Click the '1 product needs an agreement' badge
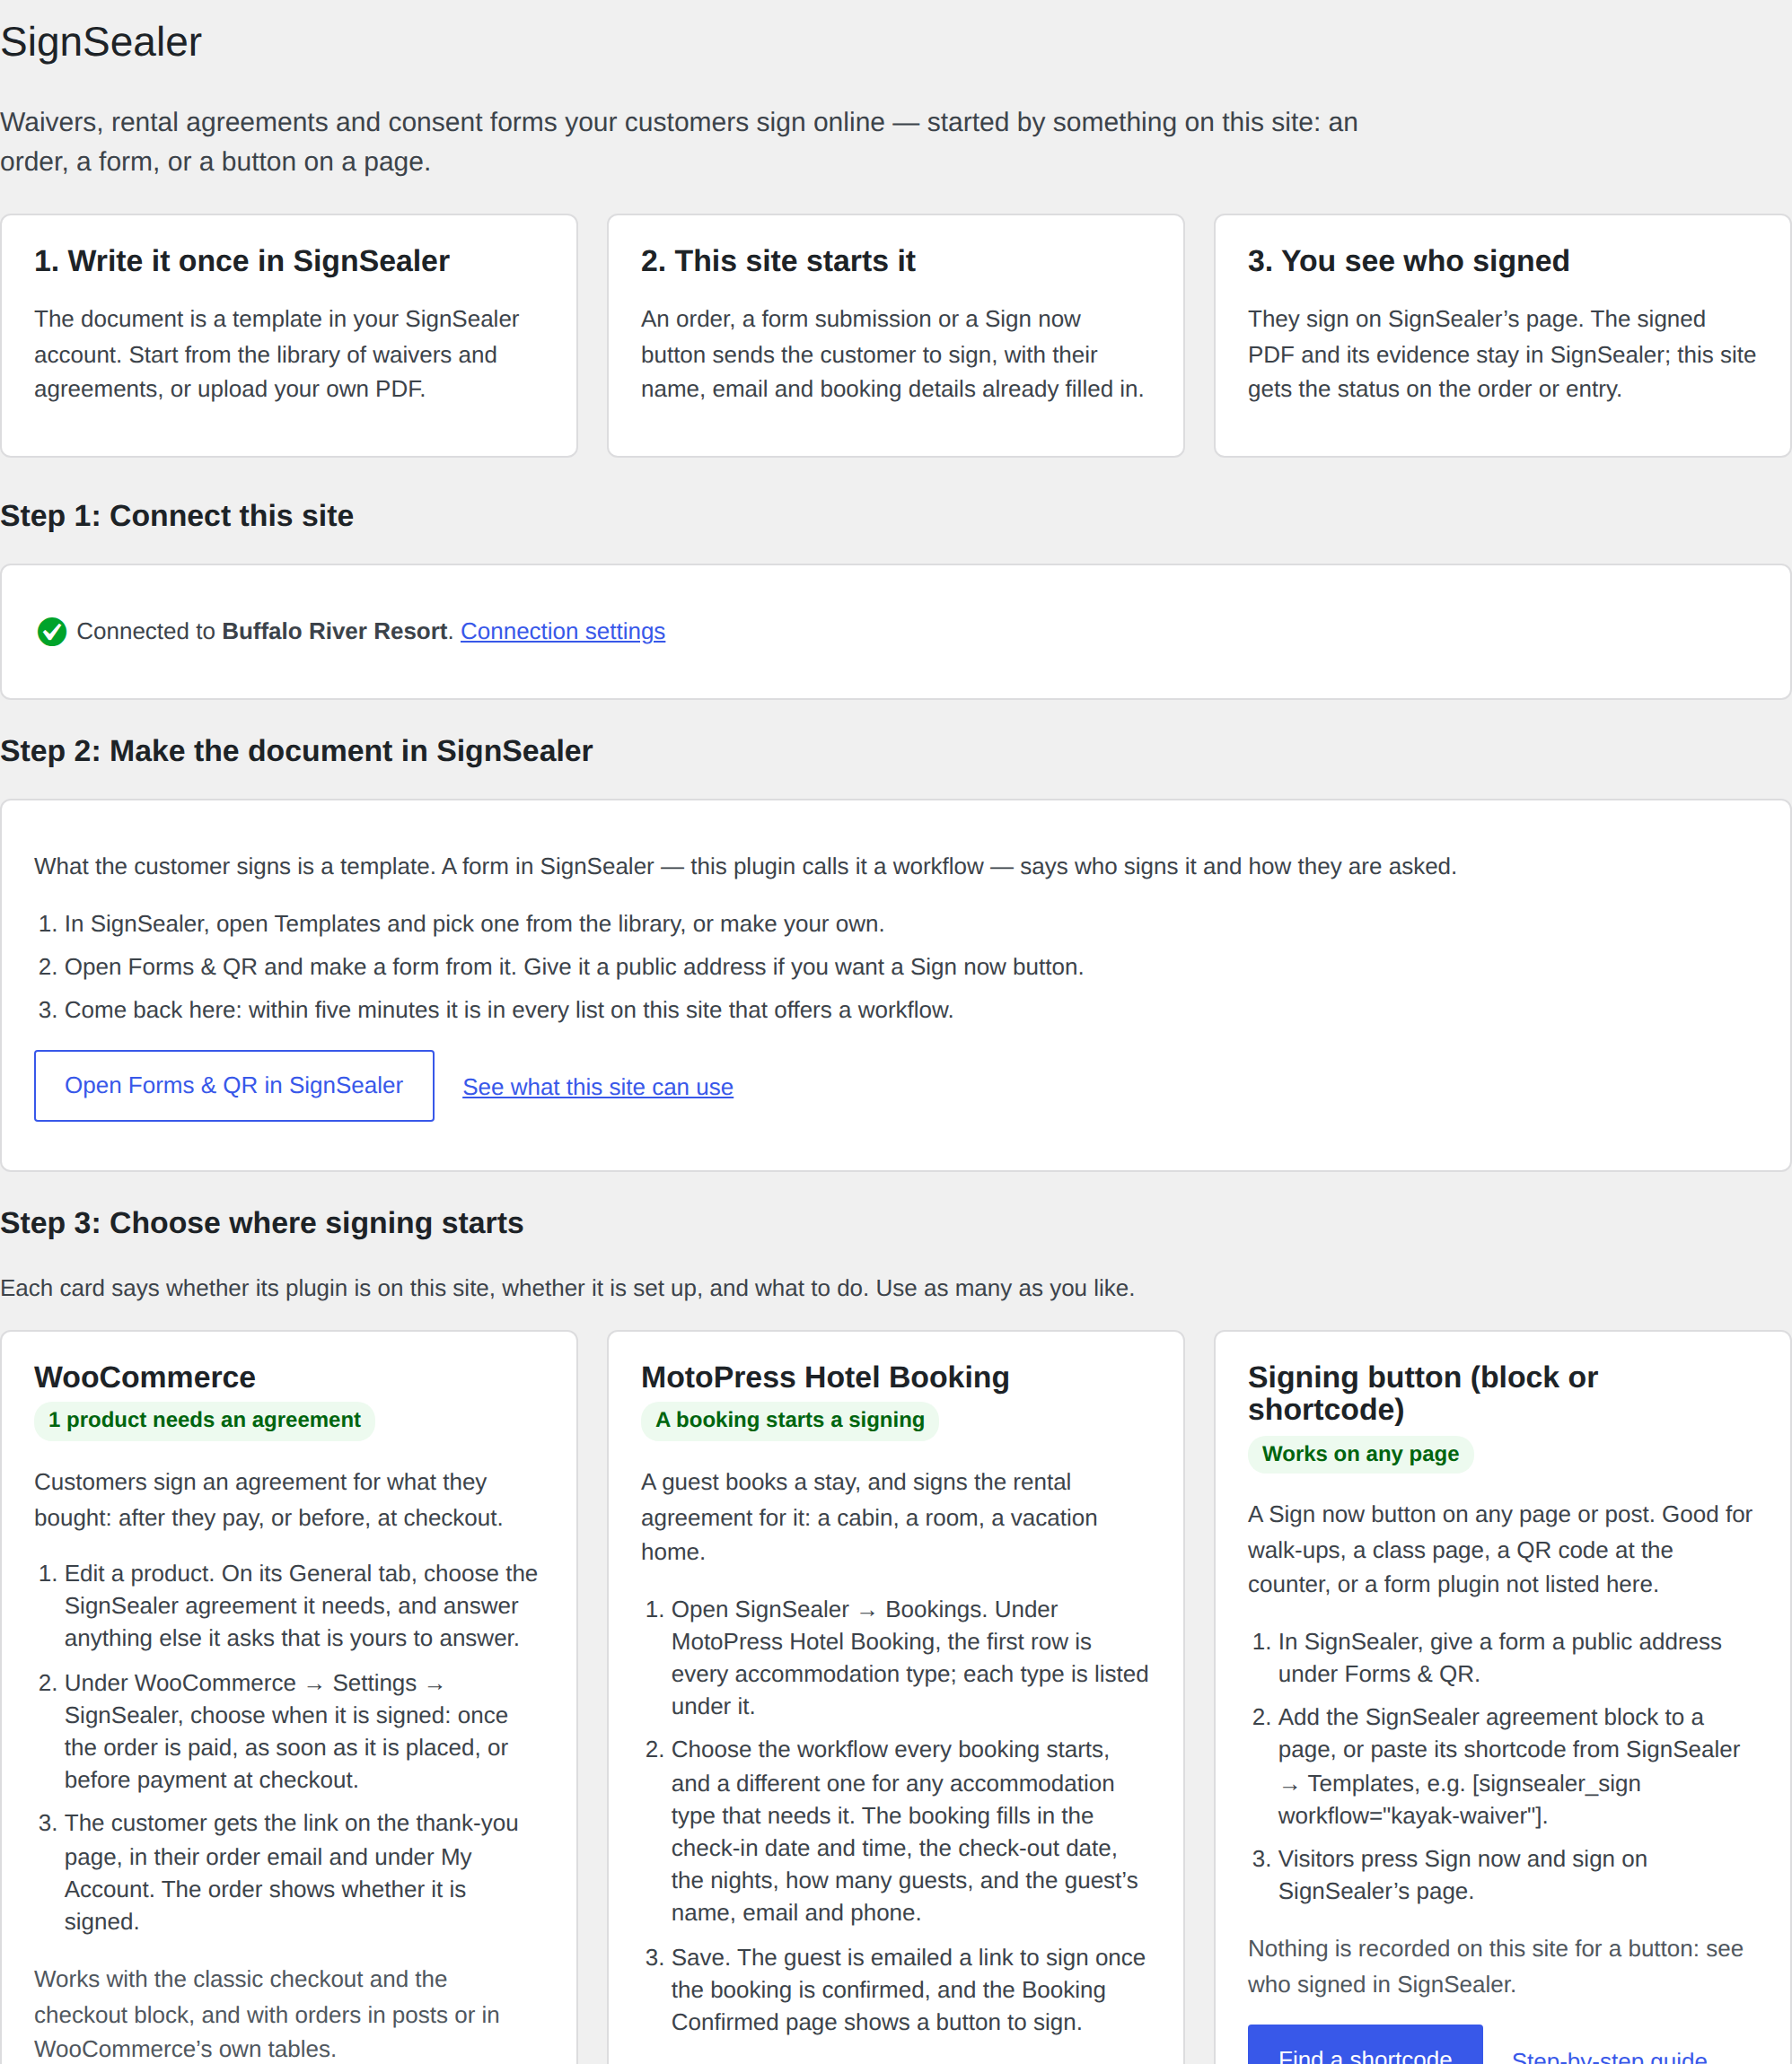Viewport: 1792px width, 2064px height. pyautogui.click(x=204, y=1421)
